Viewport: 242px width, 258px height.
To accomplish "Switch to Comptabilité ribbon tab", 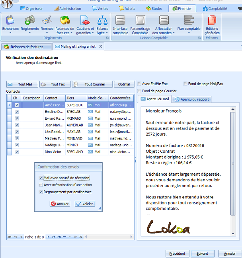I will 215,9.
